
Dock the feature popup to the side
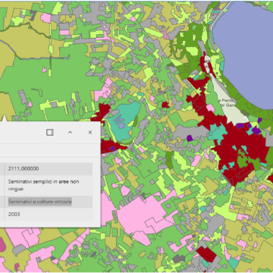[x=50, y=132]
